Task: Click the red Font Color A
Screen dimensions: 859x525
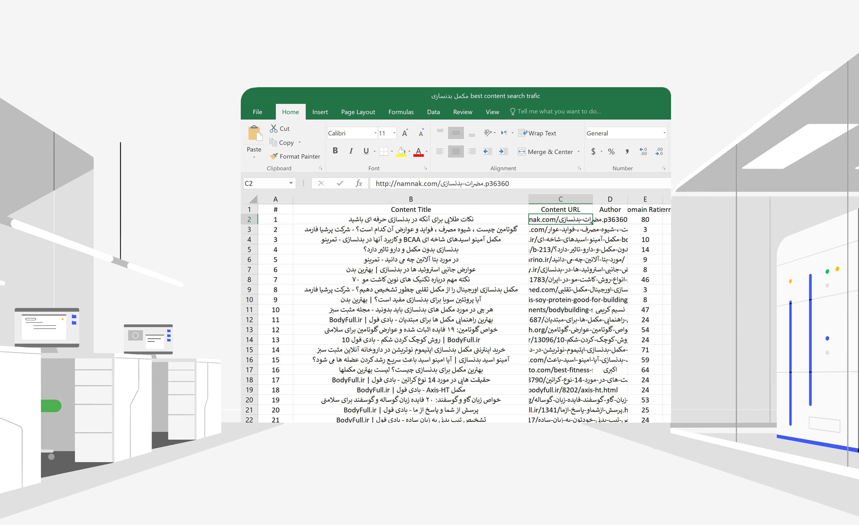Action: (418, 152)
